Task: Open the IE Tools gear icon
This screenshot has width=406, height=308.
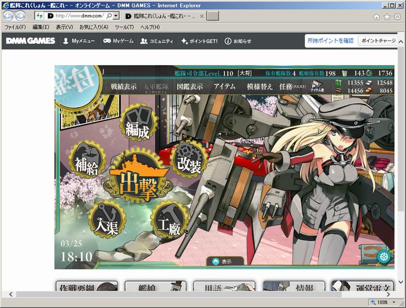Action: point(397,17)
